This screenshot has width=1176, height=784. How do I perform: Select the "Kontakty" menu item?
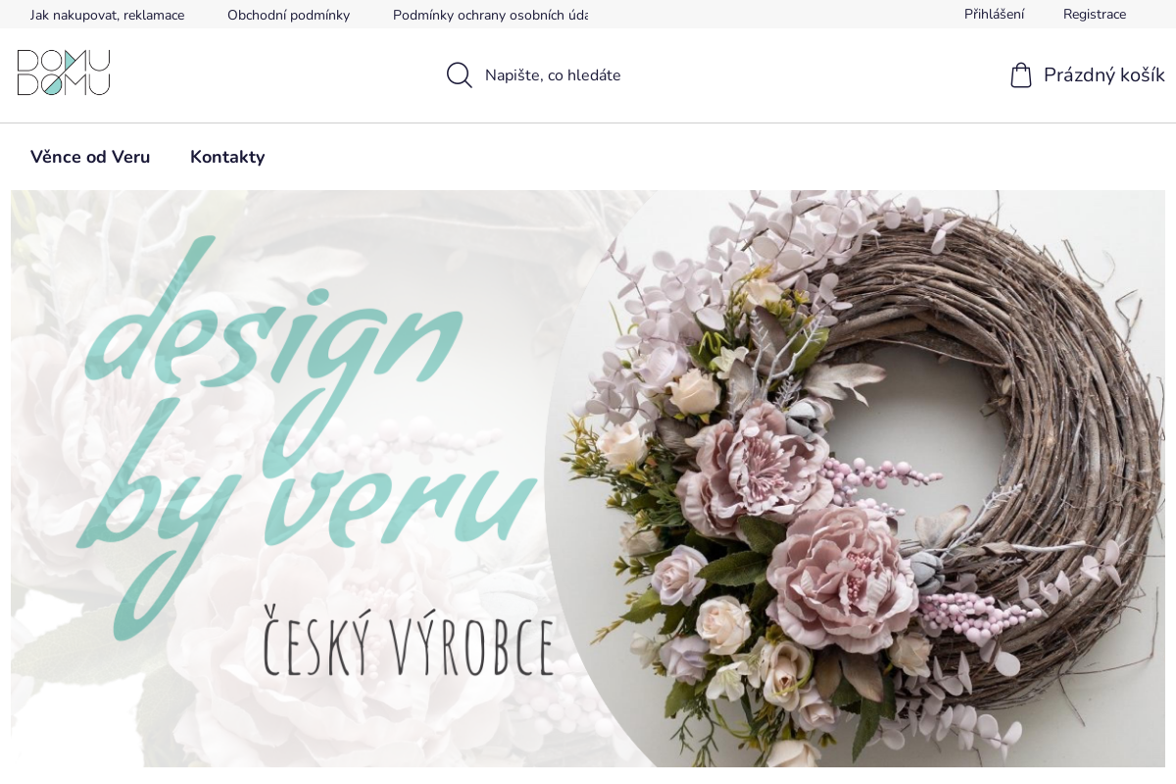(x=227, y=157)
